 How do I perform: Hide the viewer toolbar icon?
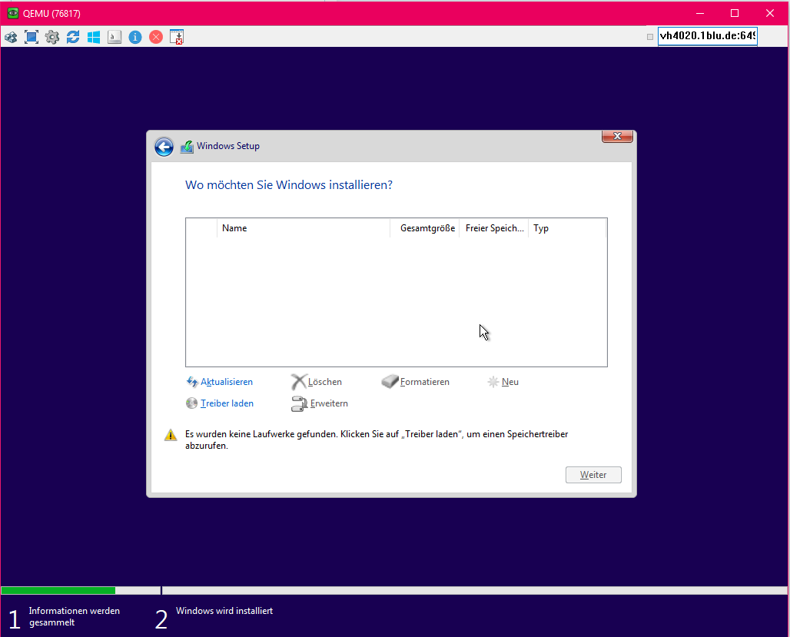coord(176,38)
